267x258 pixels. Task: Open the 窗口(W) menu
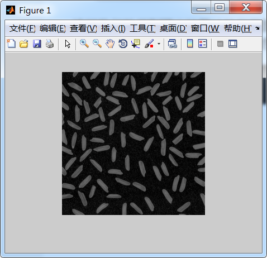(x=205, y=28)
